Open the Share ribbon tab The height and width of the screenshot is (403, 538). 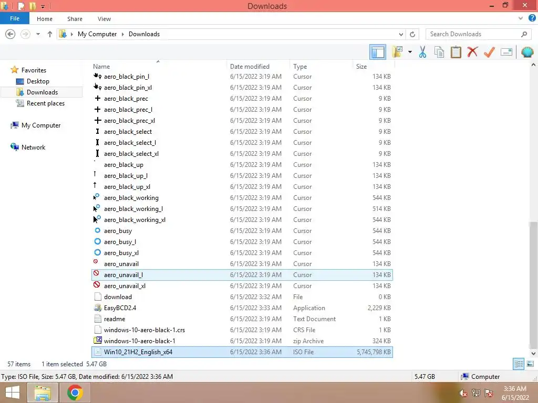75,19
